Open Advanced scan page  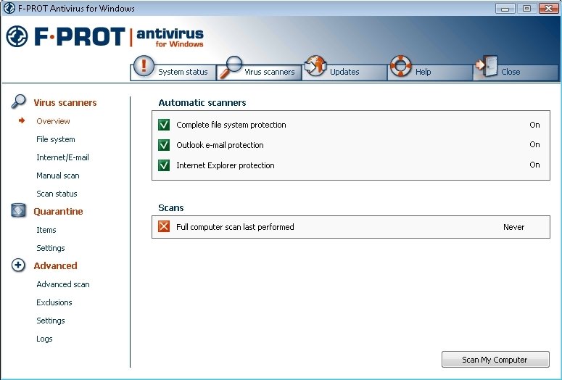coord(63,284)
